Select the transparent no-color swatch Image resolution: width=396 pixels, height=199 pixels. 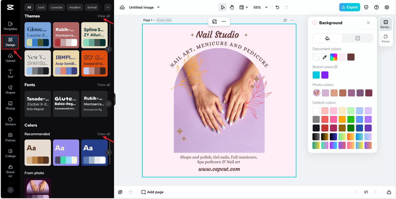point(316,57)
